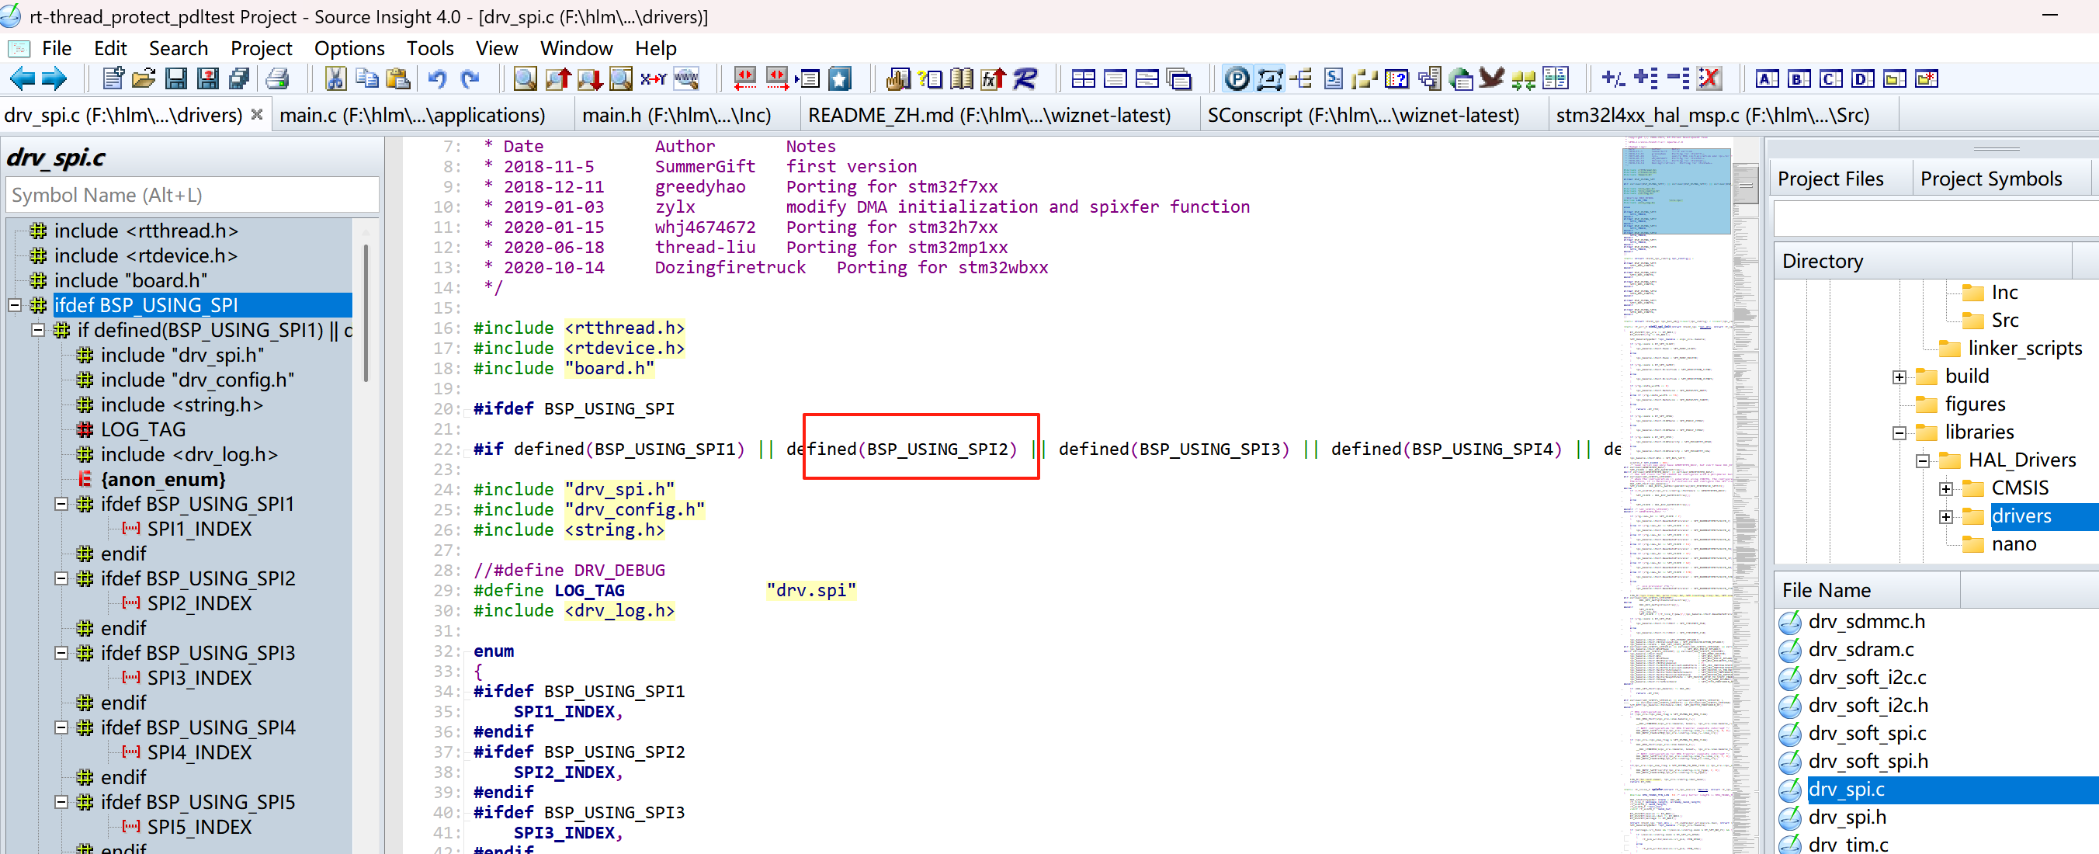
Task: Click the Open File folder icon
Action: pos(144,79)
